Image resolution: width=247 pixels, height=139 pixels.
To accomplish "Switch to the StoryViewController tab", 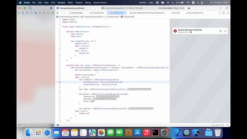I will pos(195,13).
